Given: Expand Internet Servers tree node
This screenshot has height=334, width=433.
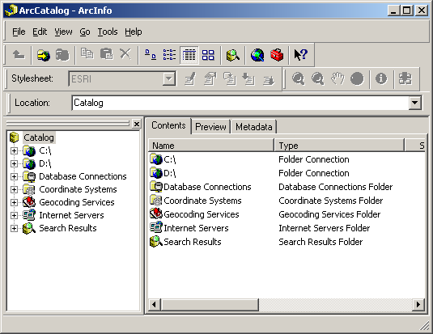Looking at the screenshot, I should point(14,216).
